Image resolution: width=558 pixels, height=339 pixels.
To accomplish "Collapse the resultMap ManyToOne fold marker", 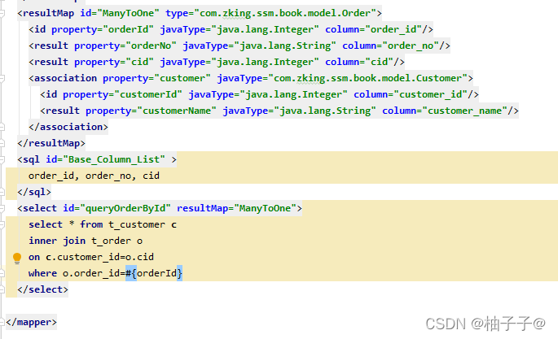I will tap(2, 14).
